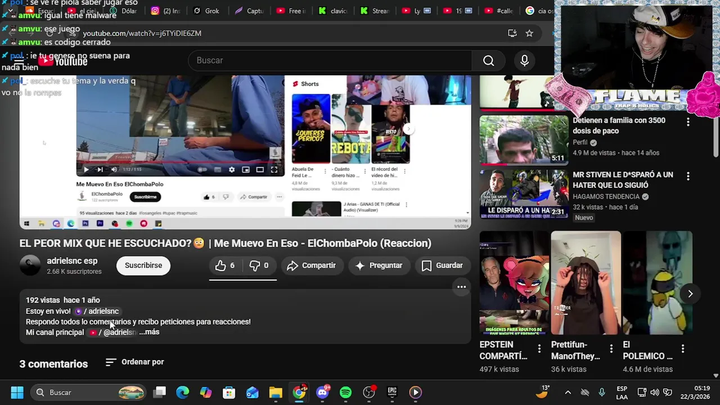Open Ordenar por comments sort dropdown
Image resolution: width=720 pixels, height=405 pixels.
click(x=135, y=362)
